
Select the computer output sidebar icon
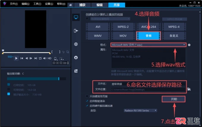pos(76,17)
